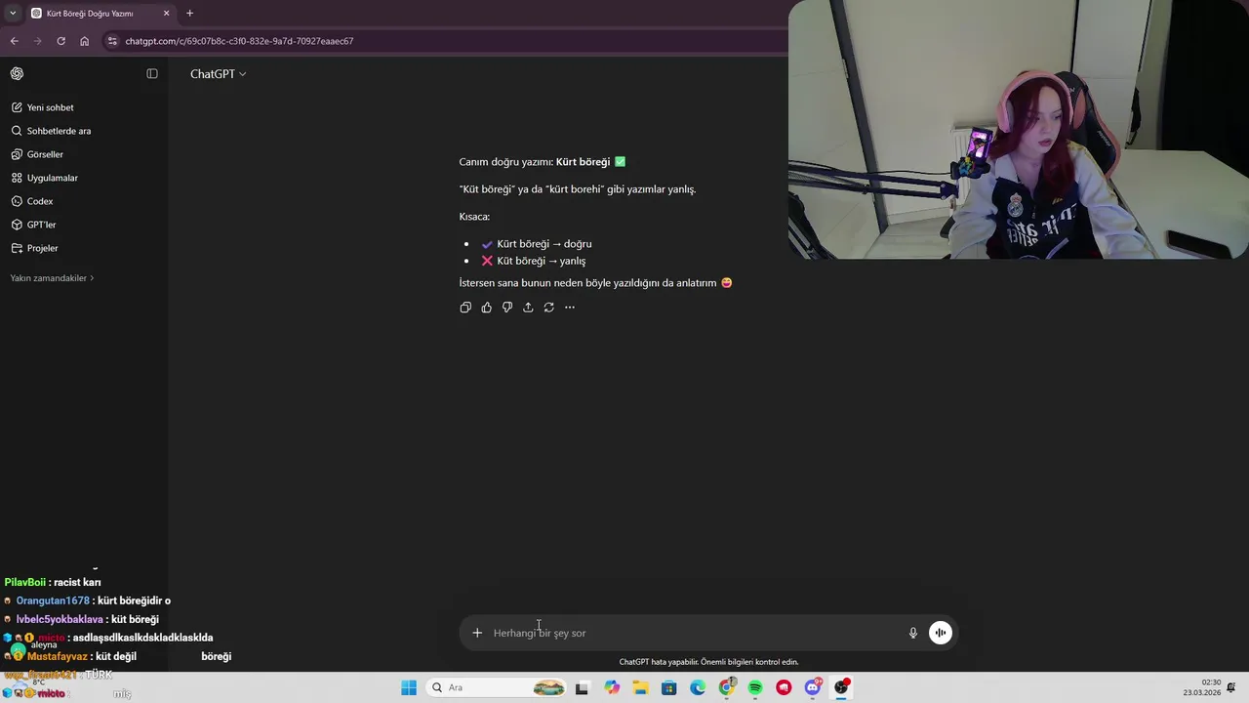The image size is (1249, 703).
Task: Click the chat username PilavBoii
Action: [x=25, y=583]
